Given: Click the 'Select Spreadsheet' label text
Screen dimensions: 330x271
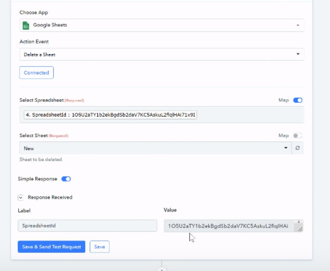Looking at the screenshot, I should [42, 100].
